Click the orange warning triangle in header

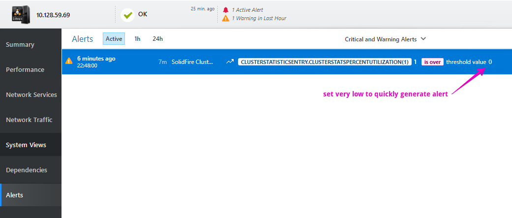(226, 18)
